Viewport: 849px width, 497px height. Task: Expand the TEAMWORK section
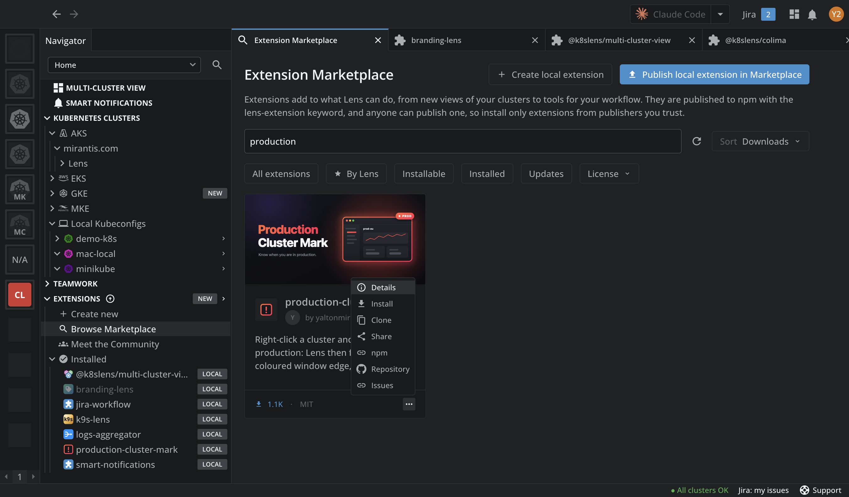(47, 284)
